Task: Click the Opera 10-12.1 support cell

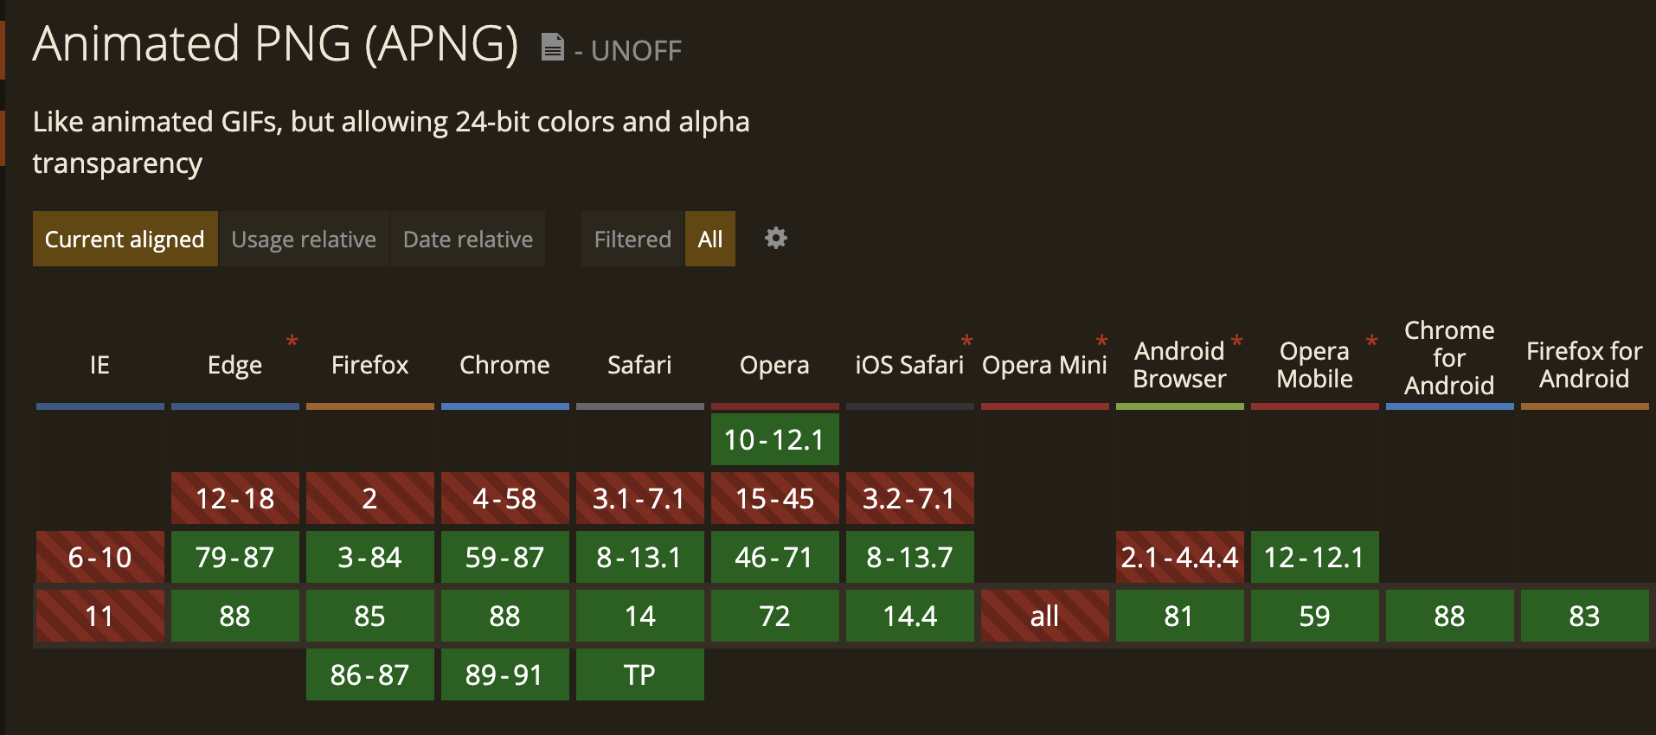Action: 774,440
